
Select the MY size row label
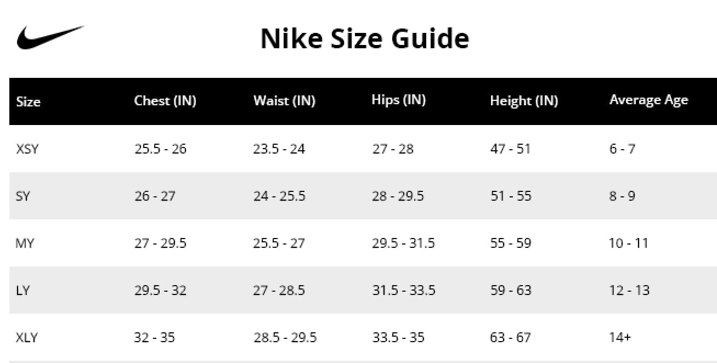point(25,243)
